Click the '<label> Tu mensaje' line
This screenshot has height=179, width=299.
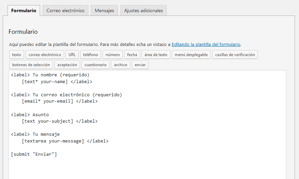(35, 134)
